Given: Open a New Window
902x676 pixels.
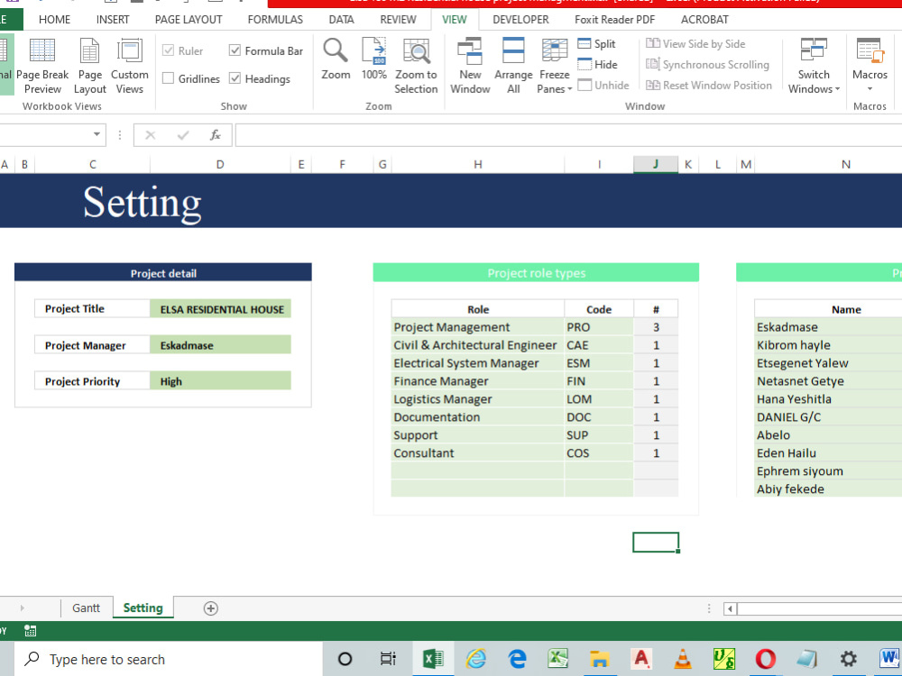Looking at the screenshot, I should [470, 66].
